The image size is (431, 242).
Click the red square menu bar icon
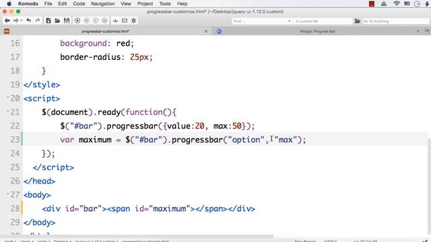tap(372, 4)
